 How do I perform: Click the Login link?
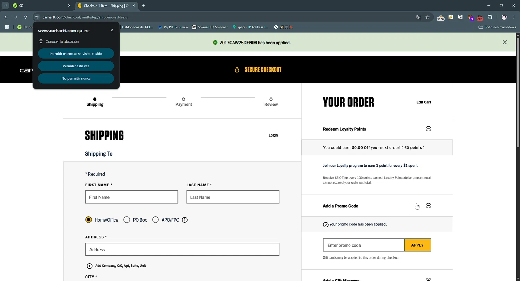(x=273, y=135)
